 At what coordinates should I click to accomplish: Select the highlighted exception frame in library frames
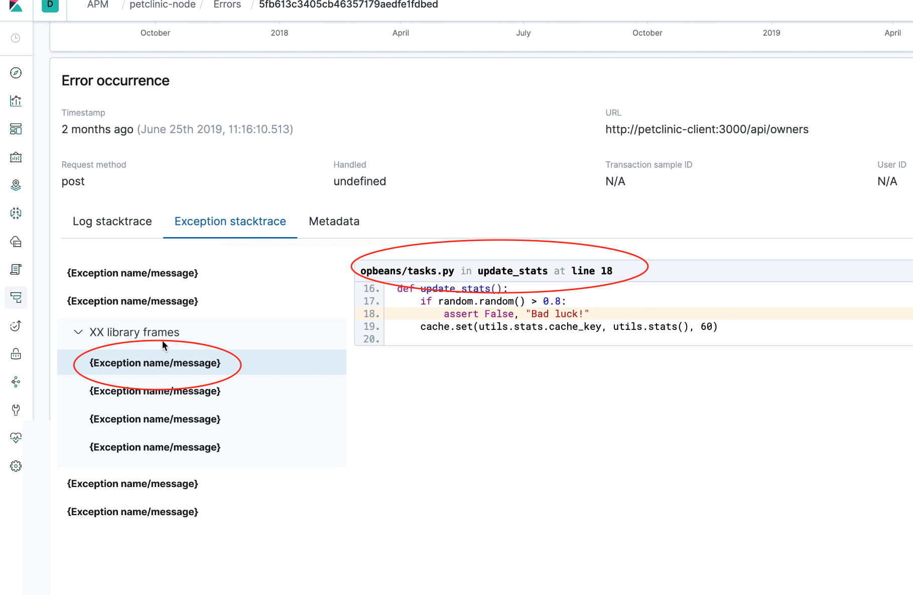tap(155, 363)
